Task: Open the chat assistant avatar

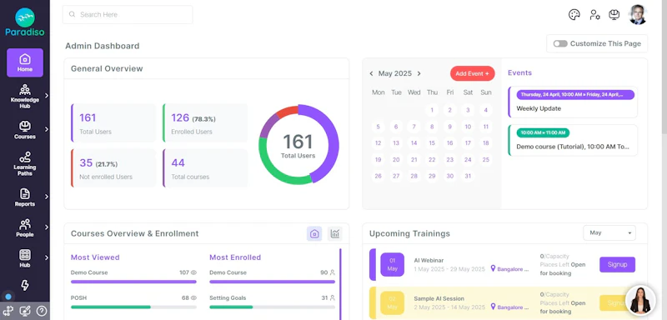Action: (640, 300)
